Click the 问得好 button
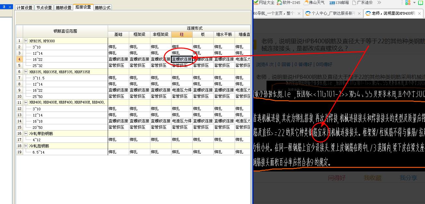 pos(336,178)
